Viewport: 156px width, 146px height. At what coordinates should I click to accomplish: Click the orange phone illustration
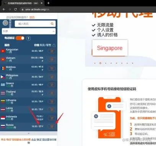click(x=109, y=118)
